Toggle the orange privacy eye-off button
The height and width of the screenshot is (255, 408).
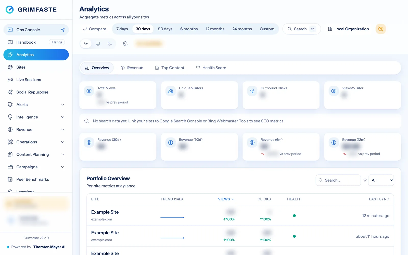381,29
